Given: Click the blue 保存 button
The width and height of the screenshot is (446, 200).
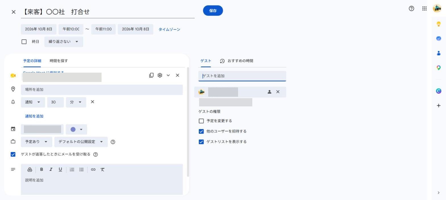Looking at the screenshot, I should [213, 10].
